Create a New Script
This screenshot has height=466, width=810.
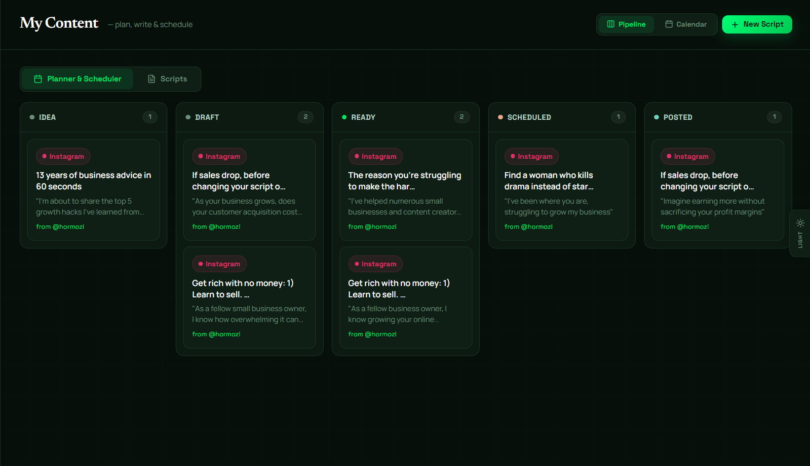[757, 24]
